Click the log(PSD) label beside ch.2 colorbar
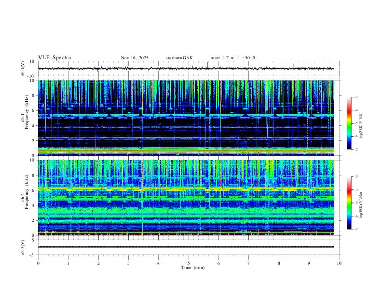This screenshot has width=382, height=295. [361, 205]
